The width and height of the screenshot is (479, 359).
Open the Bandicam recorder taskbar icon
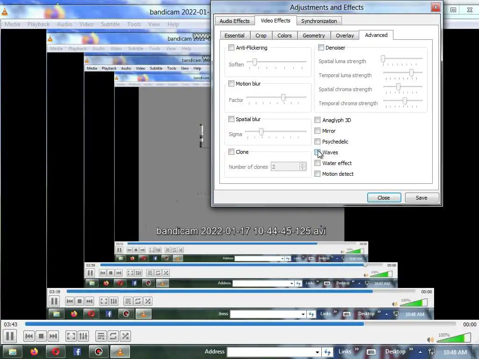point(98,352)
